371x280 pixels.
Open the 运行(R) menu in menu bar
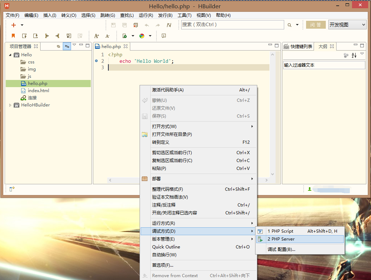tap(146, 15)
